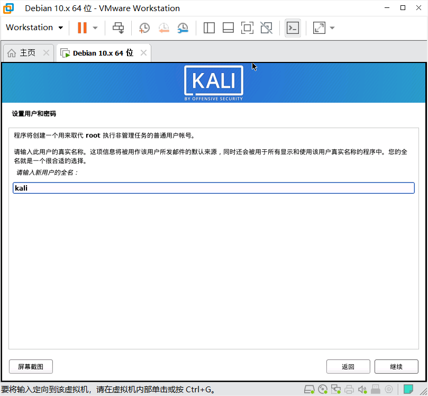Expand the power options dropdown arrow
The width and height of the screenshot is (428, 396).
point(95,28)
